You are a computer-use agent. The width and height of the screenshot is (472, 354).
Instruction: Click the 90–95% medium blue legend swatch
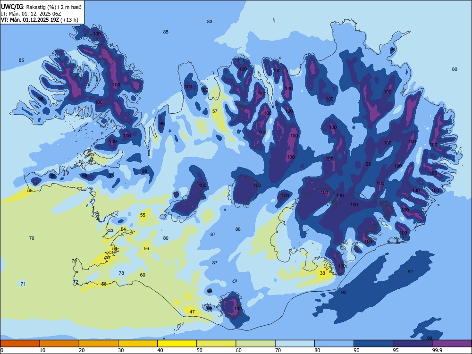[373, 344]
